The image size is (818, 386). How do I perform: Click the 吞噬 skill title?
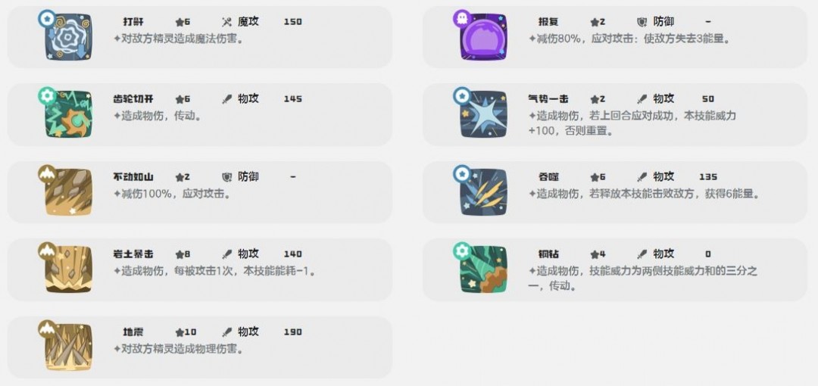pos(548,177)
